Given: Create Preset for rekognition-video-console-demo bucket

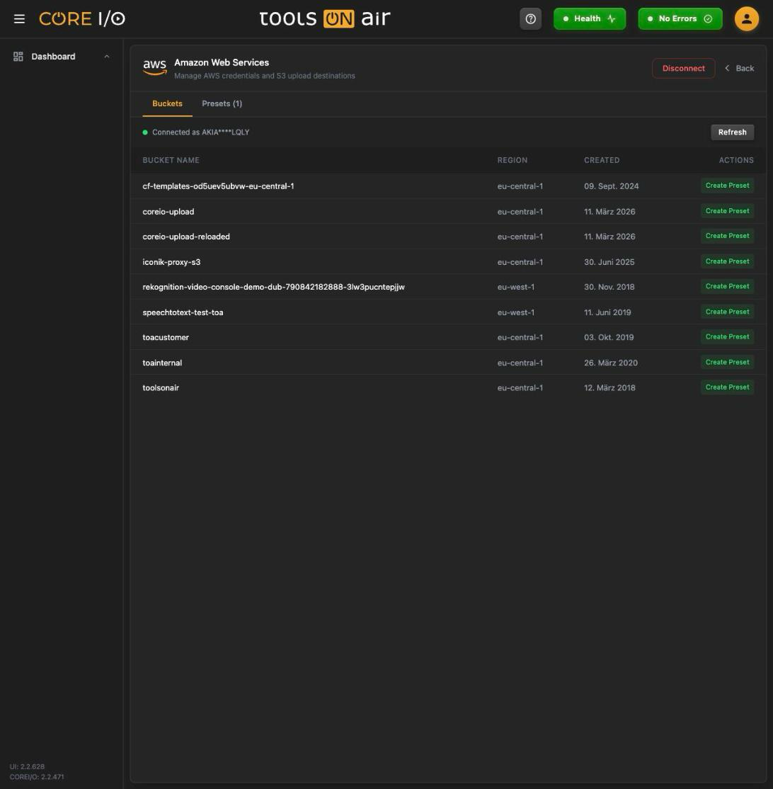Looking at the screenshot, I should (727, 286).
